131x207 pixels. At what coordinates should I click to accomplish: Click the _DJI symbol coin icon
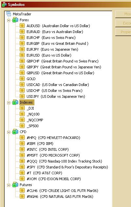(22, 108)
